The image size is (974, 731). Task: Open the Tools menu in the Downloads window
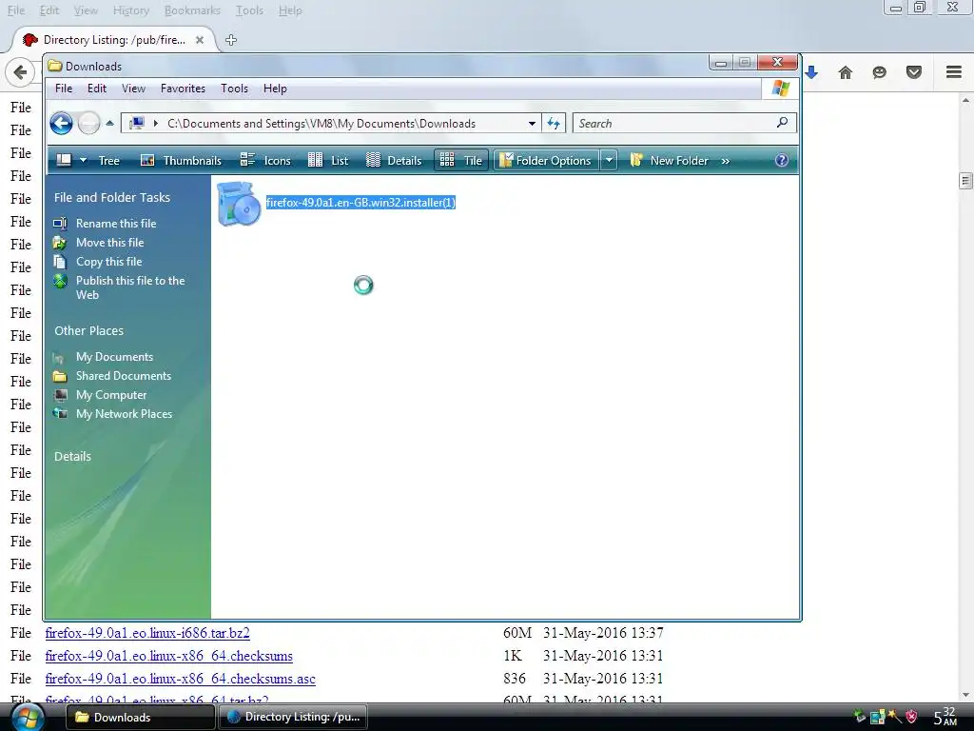click(234, 89)
